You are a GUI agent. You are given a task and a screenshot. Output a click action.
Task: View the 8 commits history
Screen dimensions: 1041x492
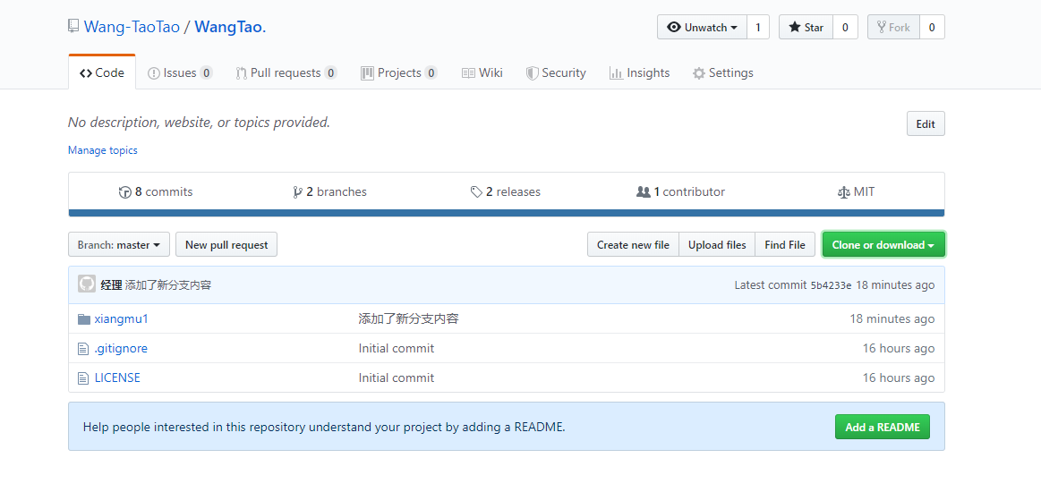click(x=156, y=192)
